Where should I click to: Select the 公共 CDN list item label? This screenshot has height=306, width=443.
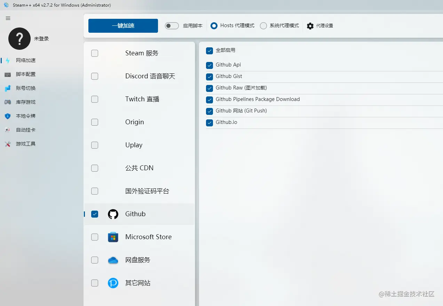[x=140, y=168]
